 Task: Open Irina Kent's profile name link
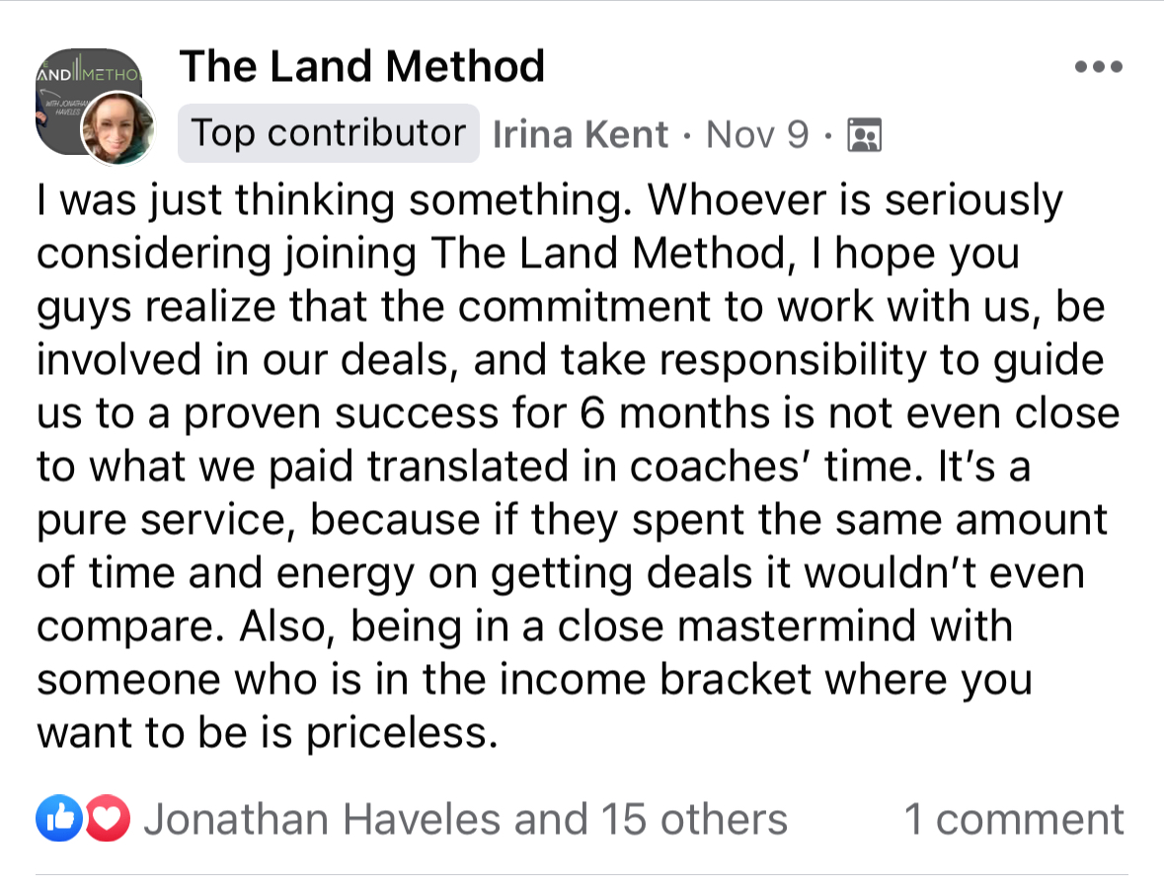(581, 134)
